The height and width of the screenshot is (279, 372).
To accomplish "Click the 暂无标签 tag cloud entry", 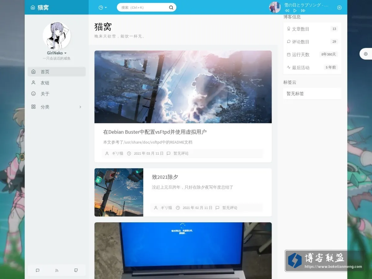I will click(295, 93).
